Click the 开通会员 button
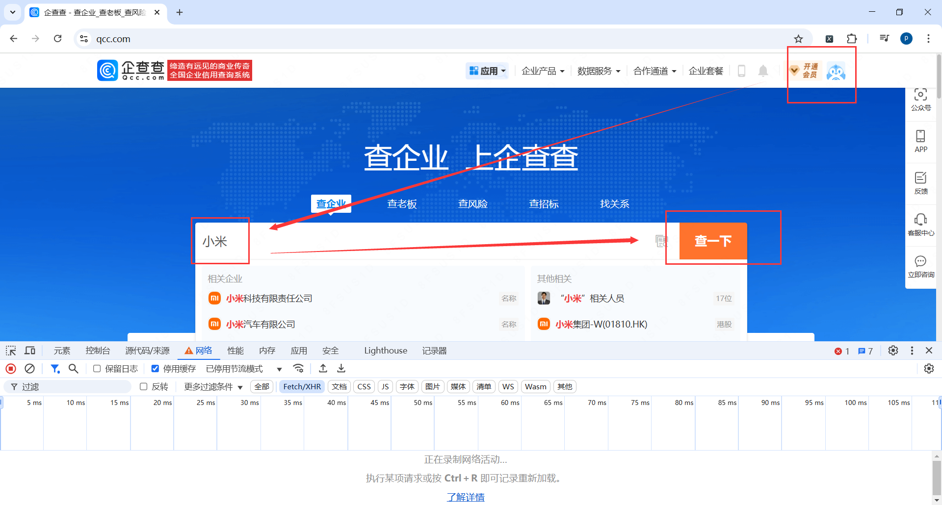The height and width of the screenshot is (505, 942). [x=805, y=71]
